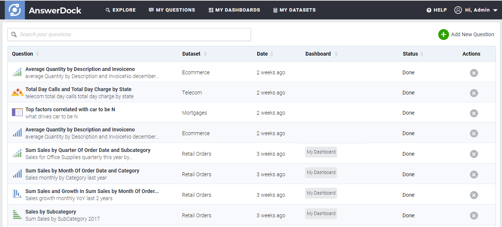
Task: Click '2 weeks ago' in the Mortgages row
Action: (271, 113)
